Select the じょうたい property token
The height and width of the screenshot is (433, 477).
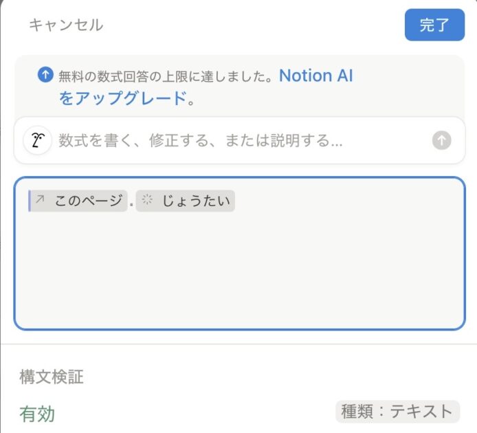tap(186, 201)
